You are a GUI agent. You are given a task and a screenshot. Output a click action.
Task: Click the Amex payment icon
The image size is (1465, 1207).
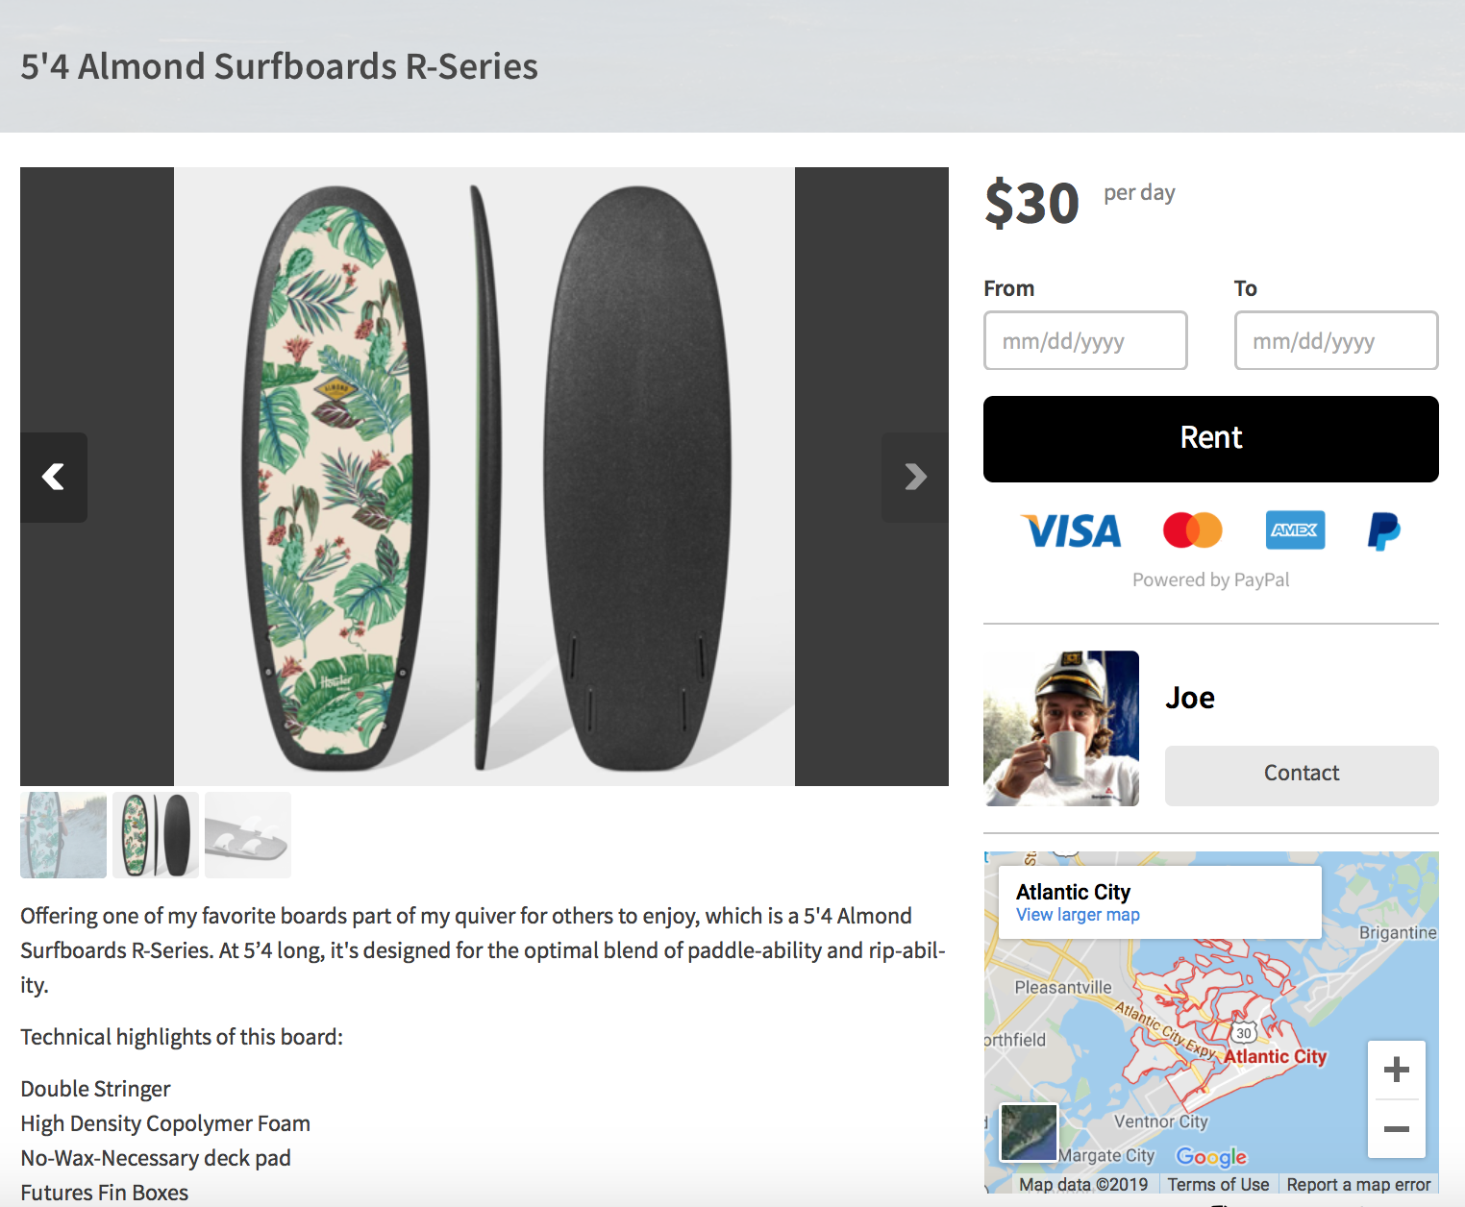pos(1295,530)
